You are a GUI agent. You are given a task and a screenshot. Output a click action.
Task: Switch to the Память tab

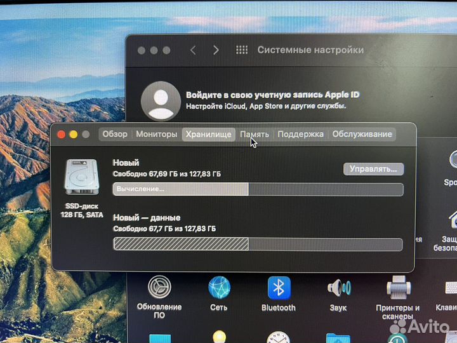click(255, 135)
